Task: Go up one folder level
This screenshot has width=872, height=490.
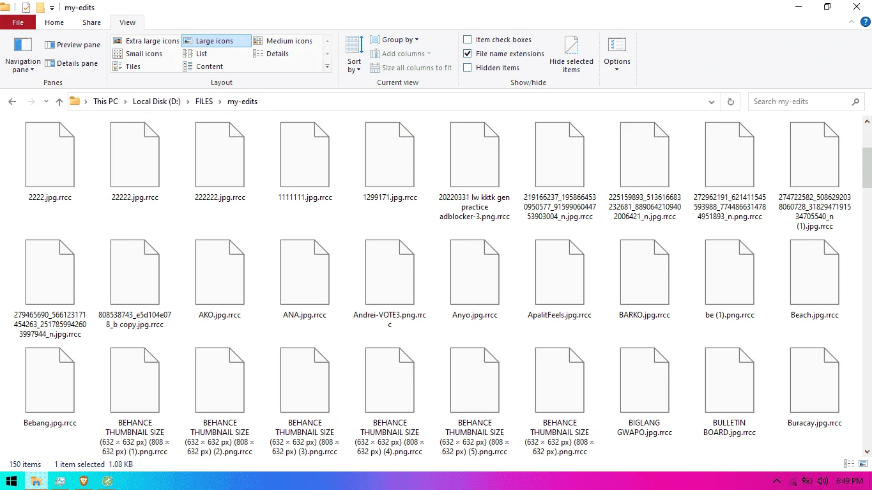Action: [x=59, y=102]
